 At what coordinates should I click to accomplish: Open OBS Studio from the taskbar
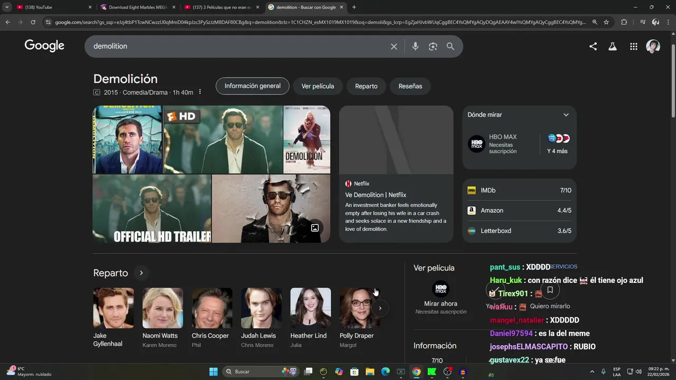[x=447, y=372]
